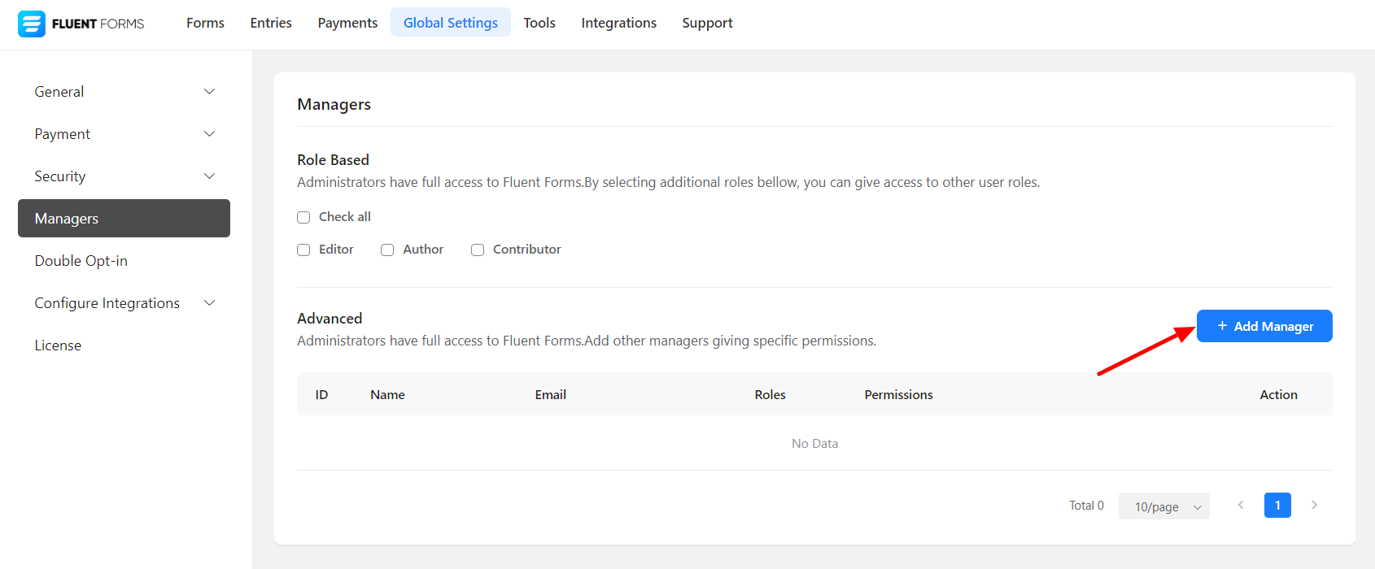Open the Payments tab
The image size is (1375, 569).
click(x=347, y=23)
